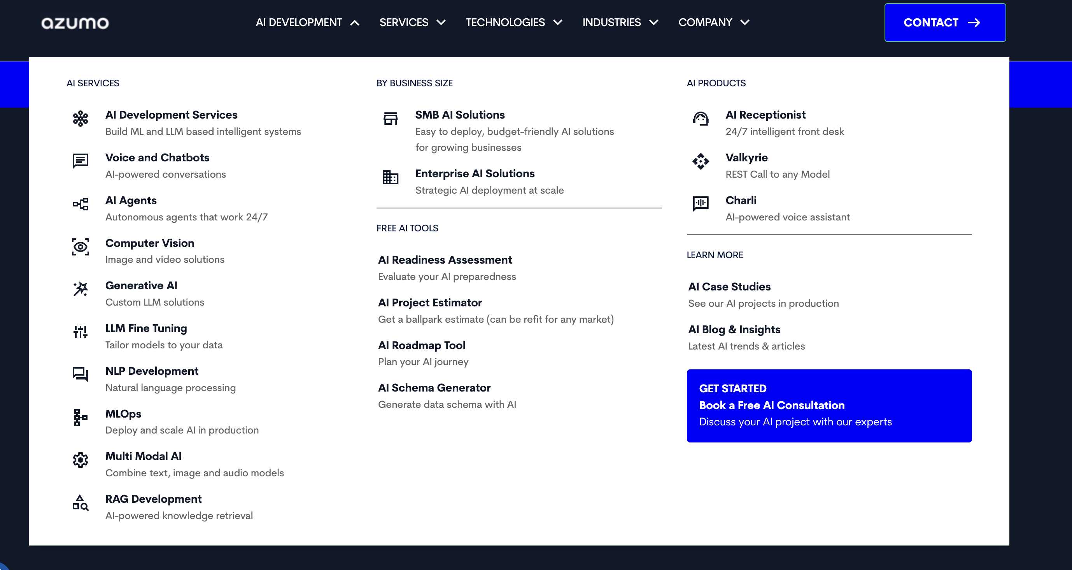Click 'REST Call to any Model' description
The image size is (1072, 570).
coord(778,174)
